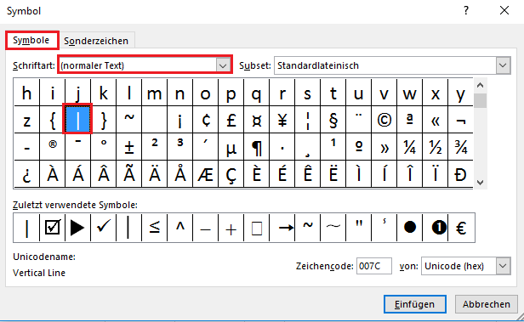Open the Subset dropdown list

[503, 65]
